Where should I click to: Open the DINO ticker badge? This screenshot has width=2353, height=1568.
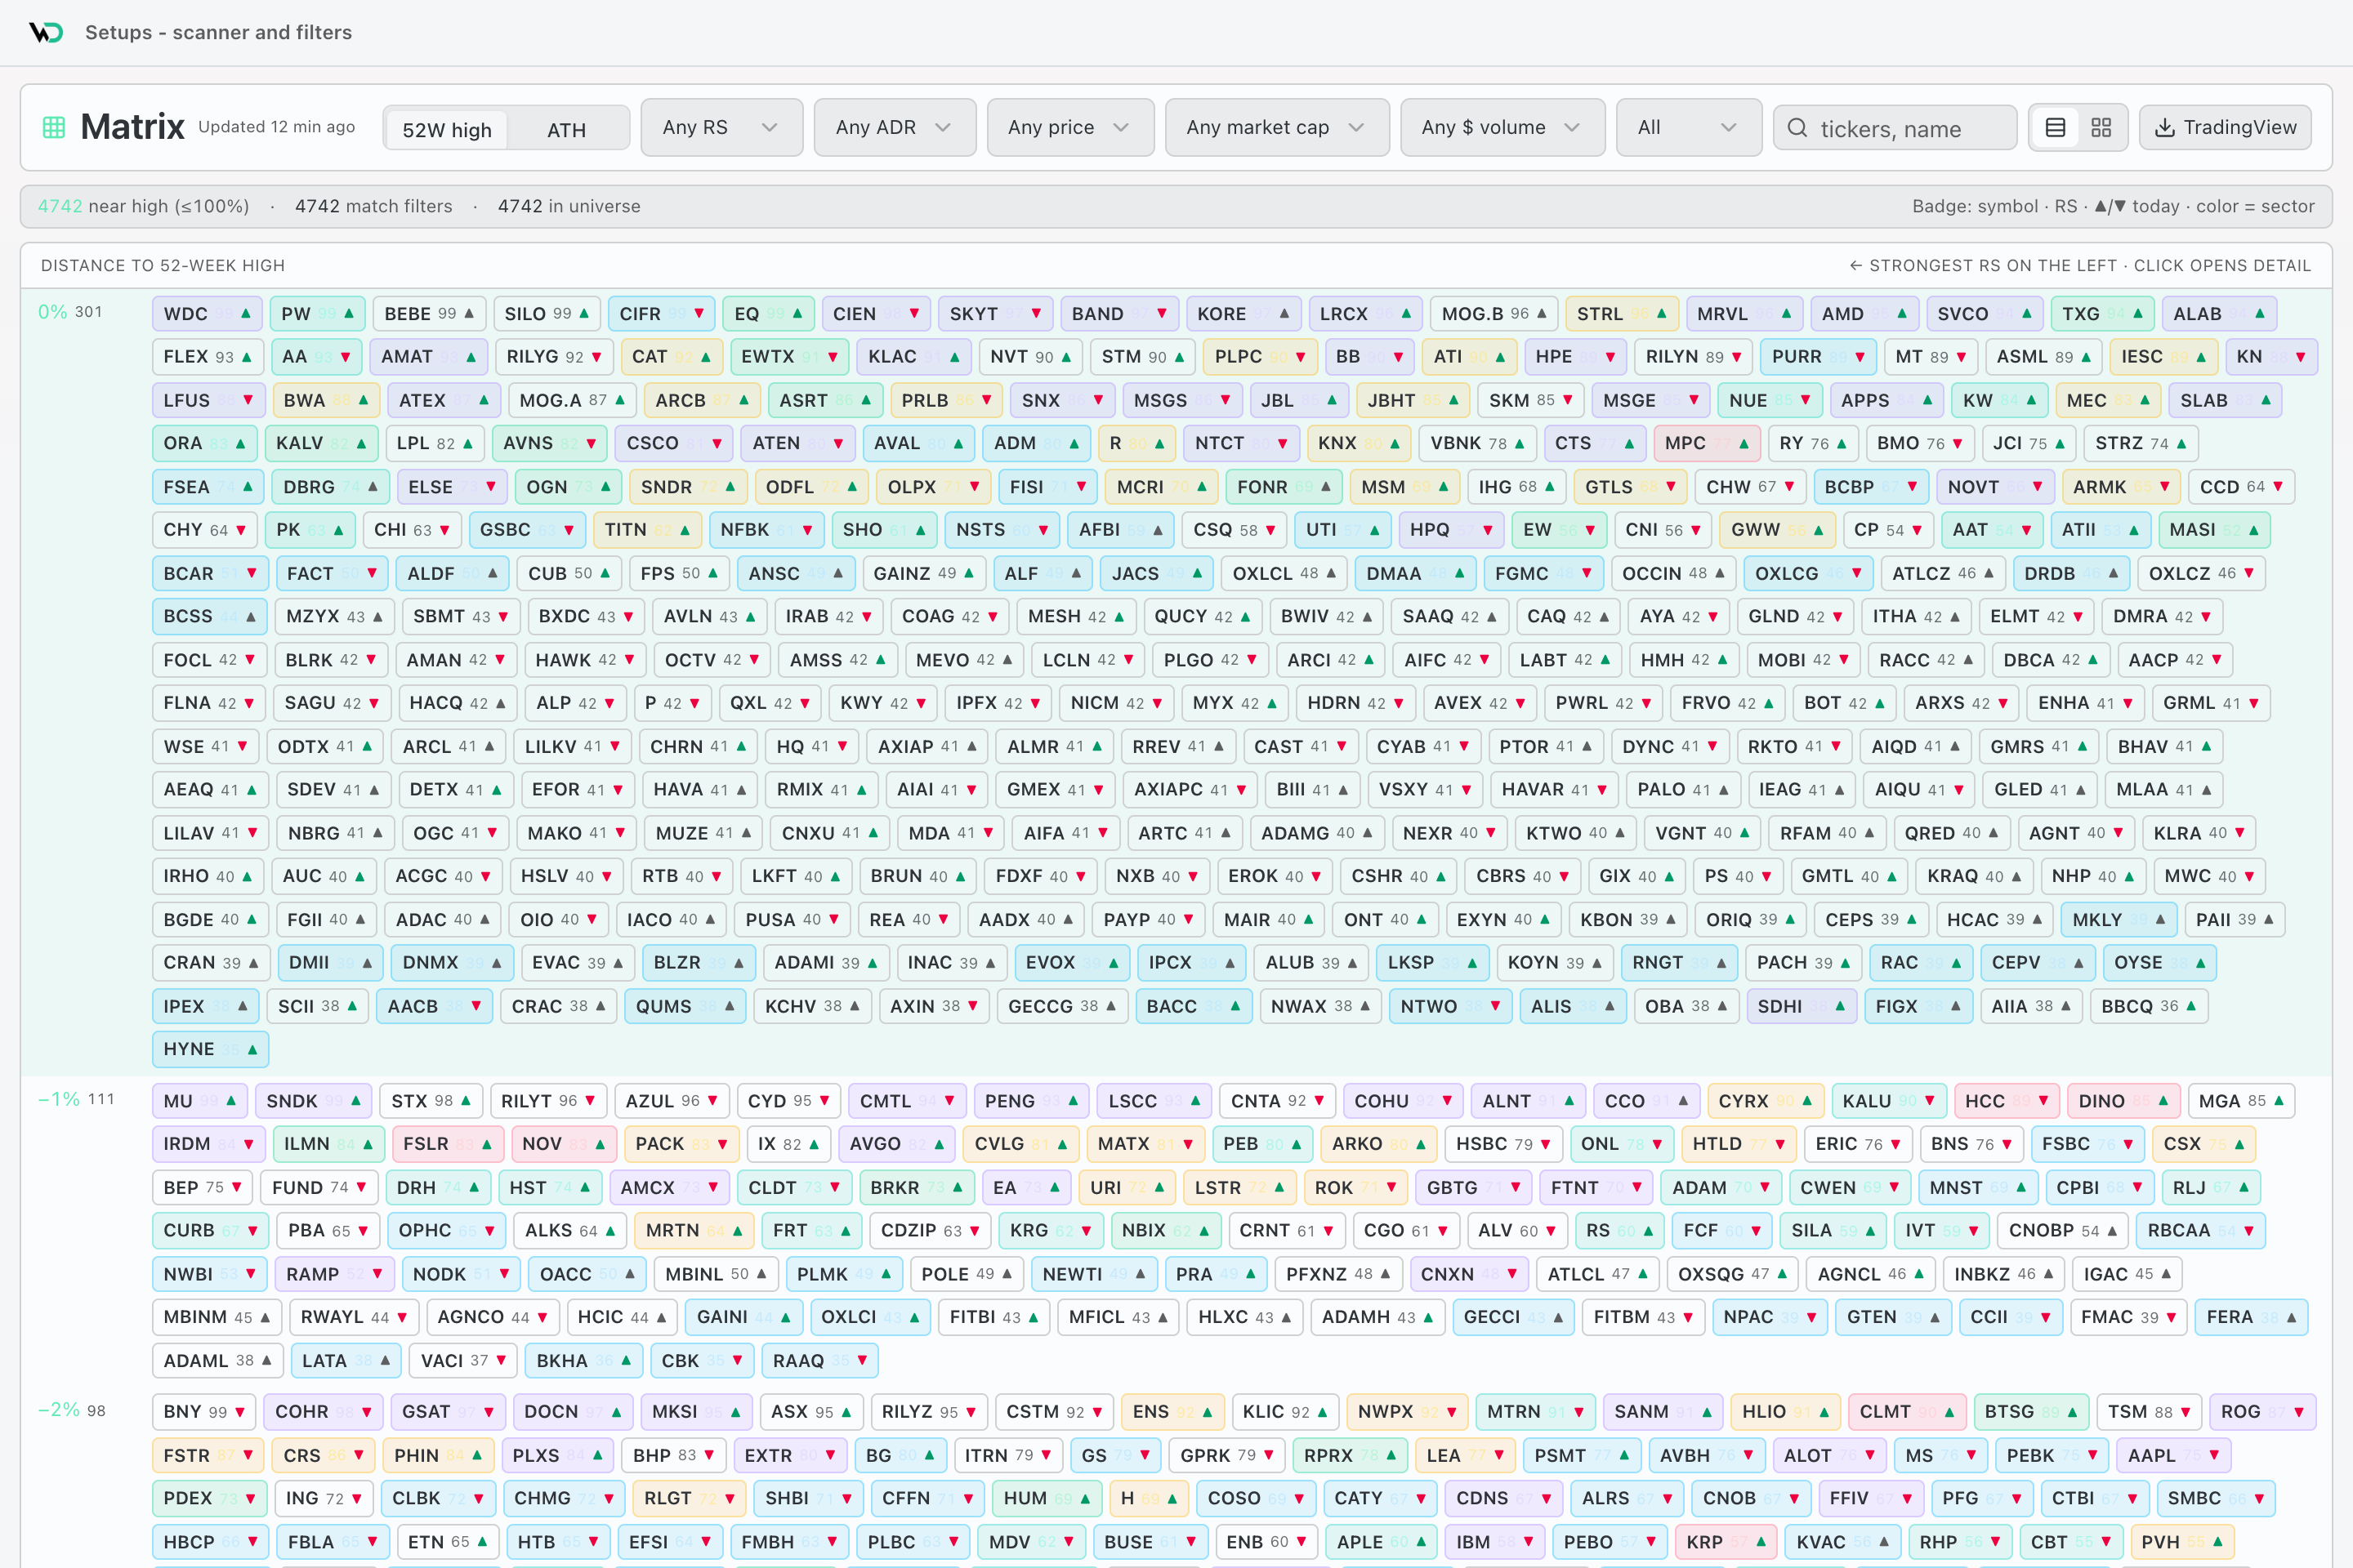2123,1101
